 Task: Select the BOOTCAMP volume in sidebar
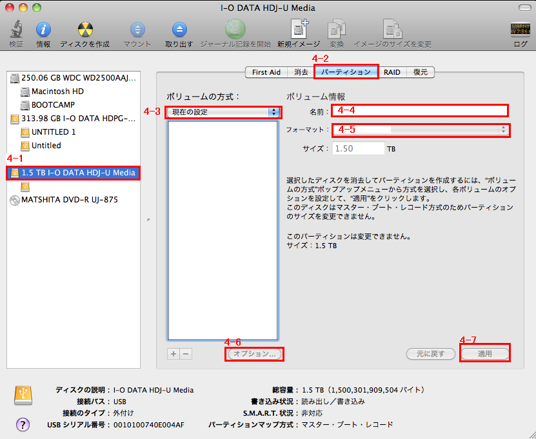coord(53,104)
